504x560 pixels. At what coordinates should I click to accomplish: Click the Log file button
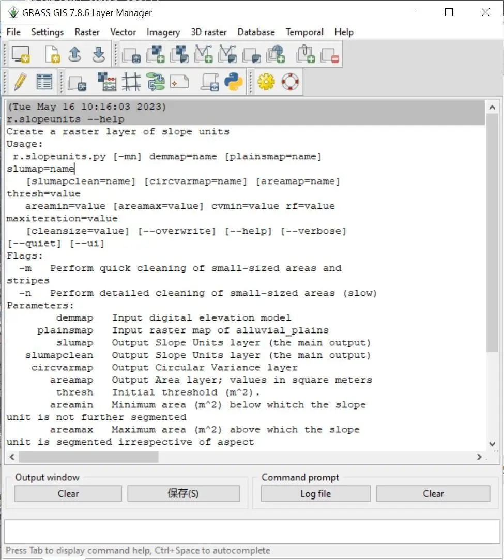click(315, 493)
